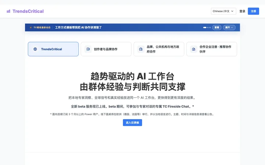265x165 pixels.
Task: Click the 登录 login link
Action: point(242,11)
